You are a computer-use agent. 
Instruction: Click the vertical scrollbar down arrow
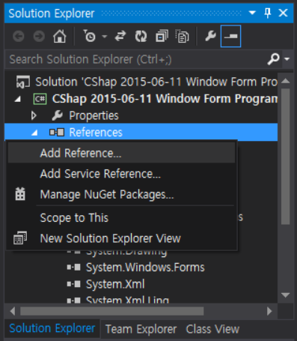pos(285,295)
